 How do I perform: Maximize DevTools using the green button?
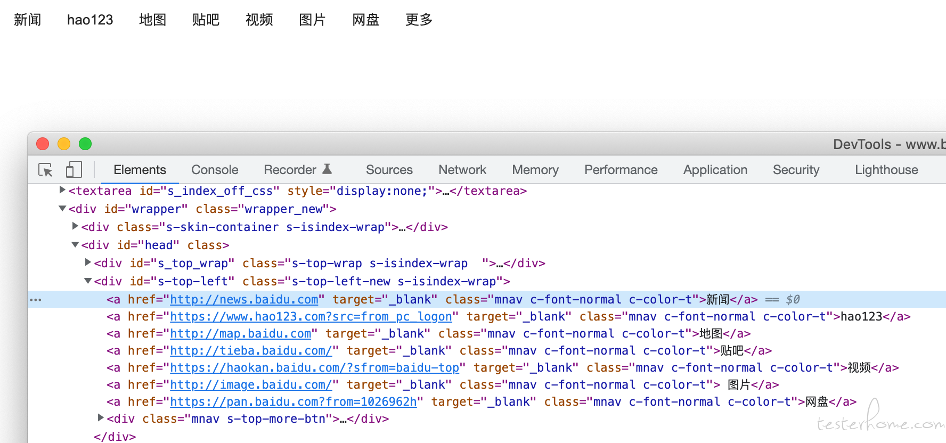(x=85, y=144)
